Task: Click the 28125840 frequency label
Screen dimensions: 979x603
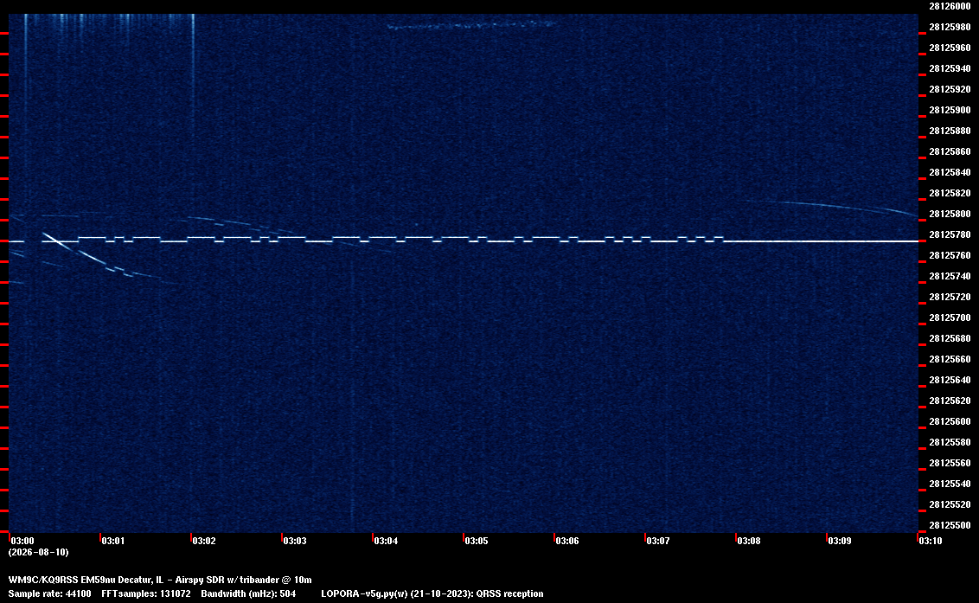Action: (950, 172)
